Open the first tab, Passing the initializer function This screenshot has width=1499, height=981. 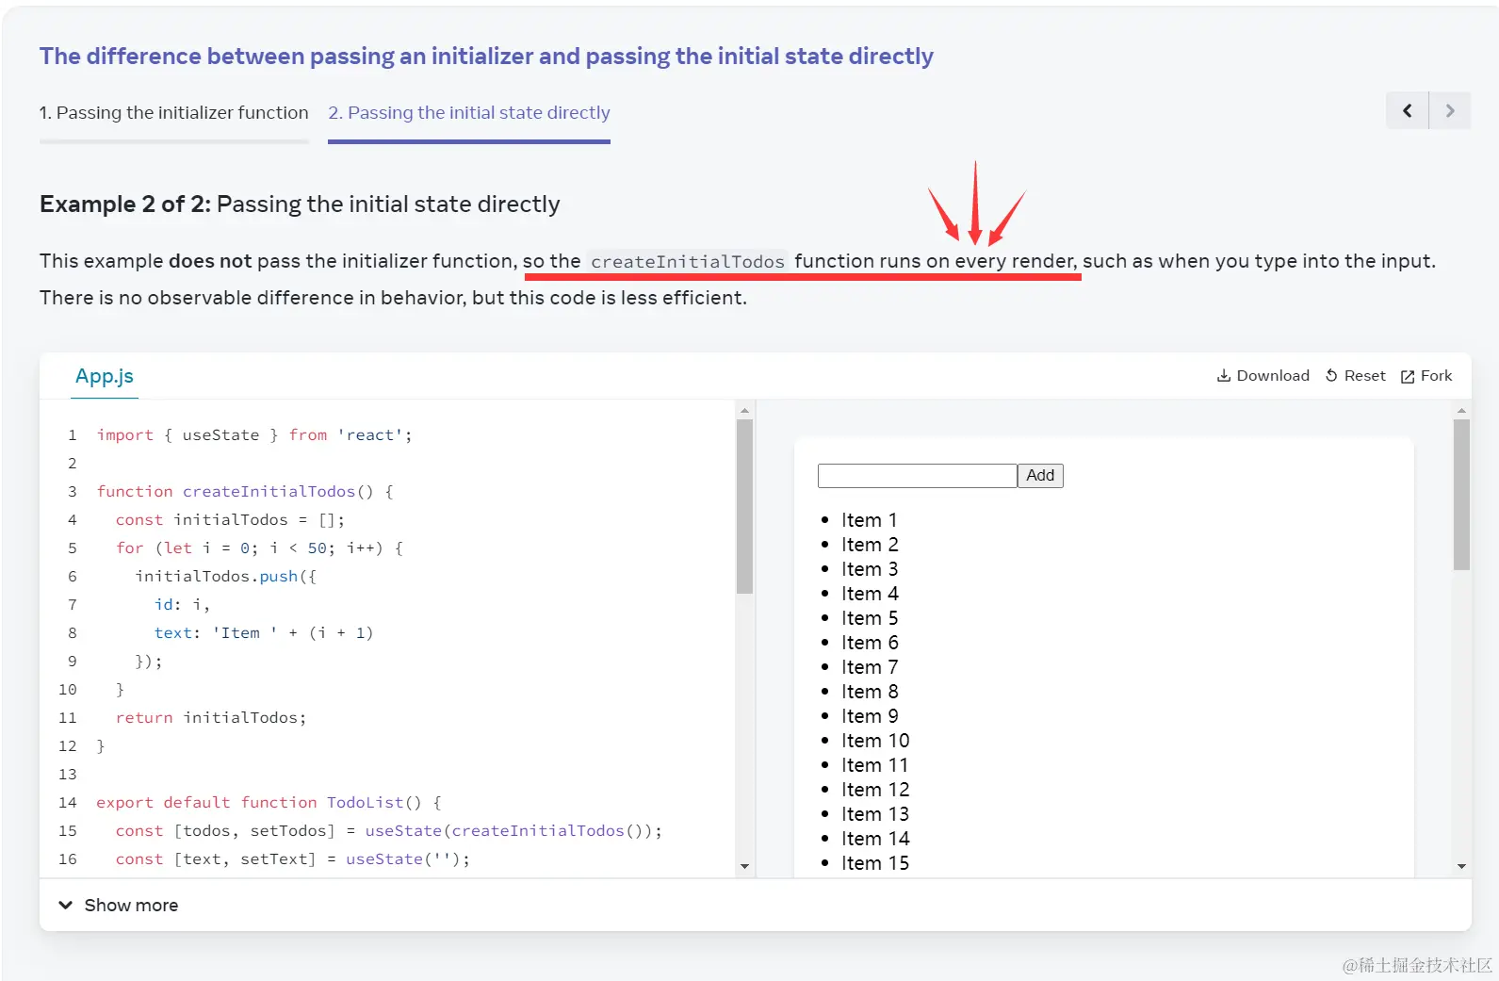[174, 113]
